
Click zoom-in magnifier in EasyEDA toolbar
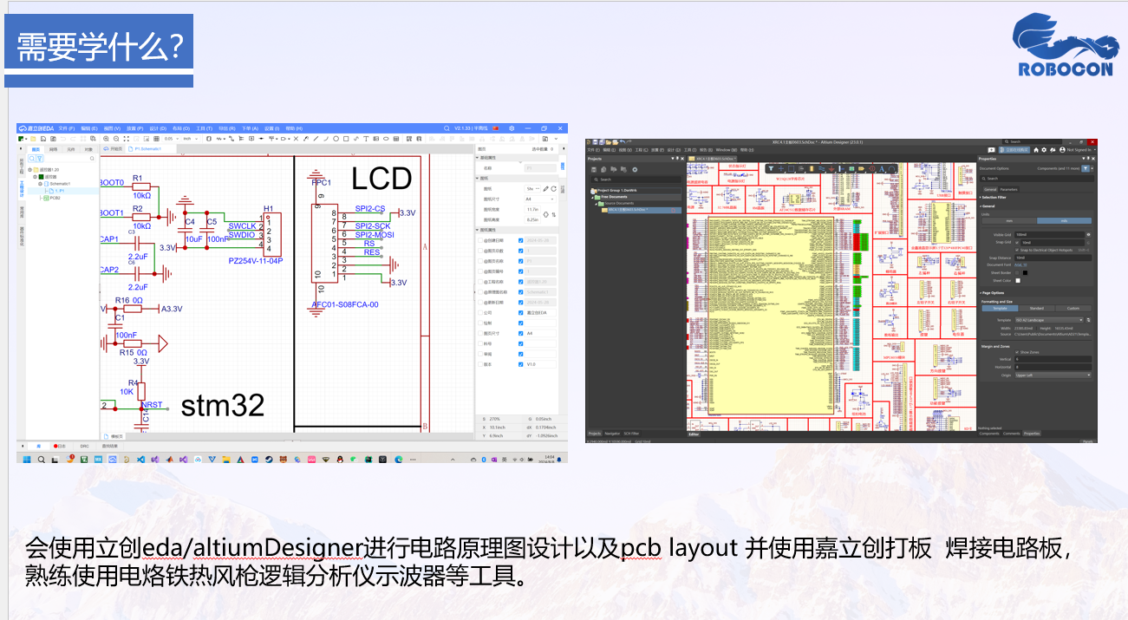coord(106,139)
